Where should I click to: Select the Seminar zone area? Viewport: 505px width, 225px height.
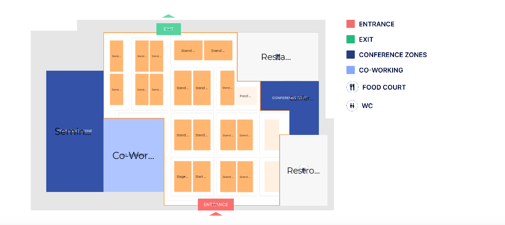point(74,131)
